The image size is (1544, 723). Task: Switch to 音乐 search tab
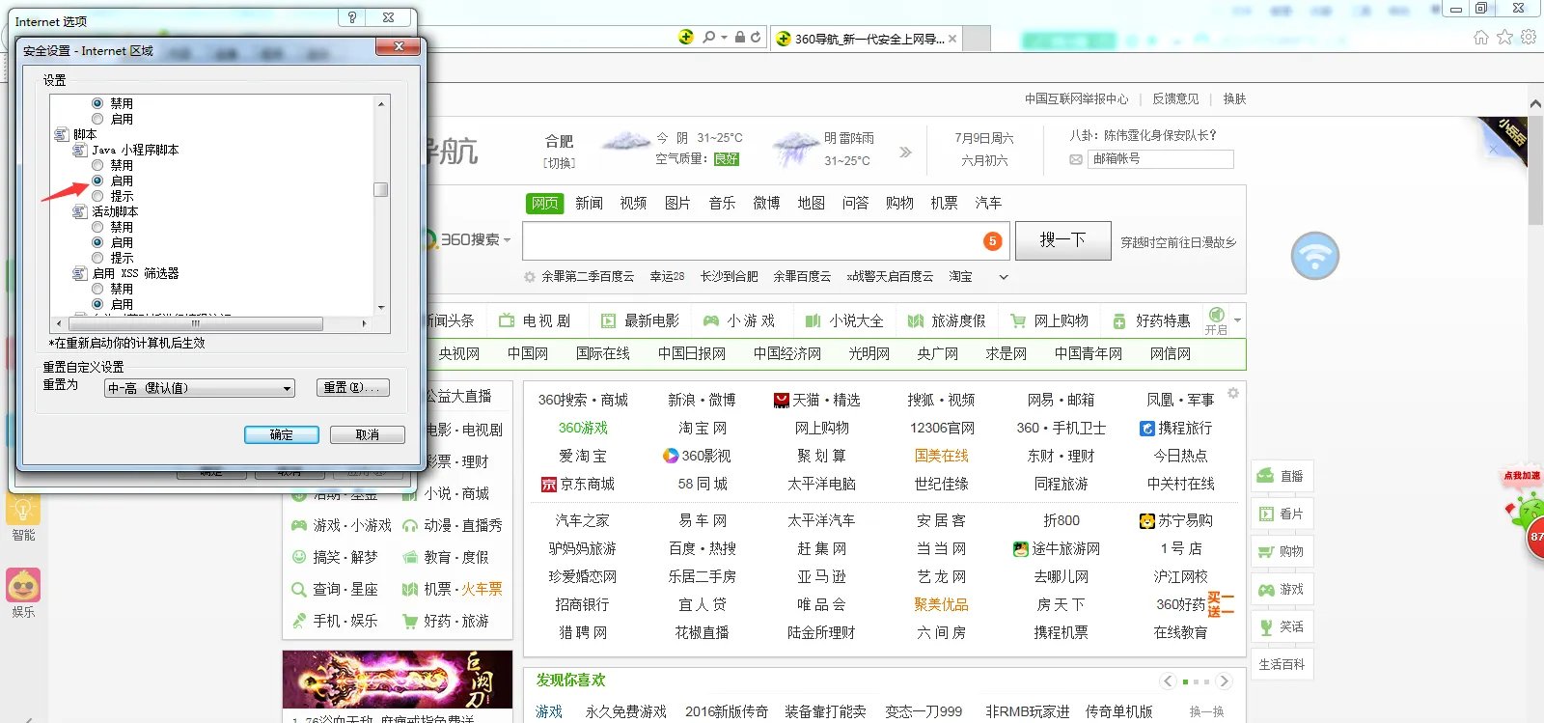(x=722, y=204)
